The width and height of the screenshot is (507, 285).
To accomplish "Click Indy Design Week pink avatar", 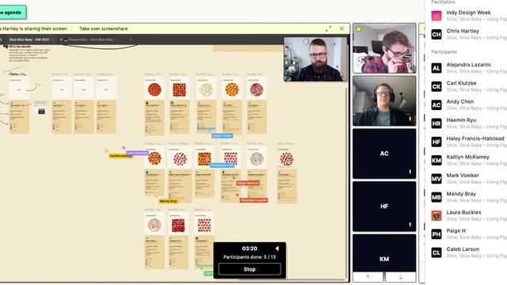I will 436,16.
